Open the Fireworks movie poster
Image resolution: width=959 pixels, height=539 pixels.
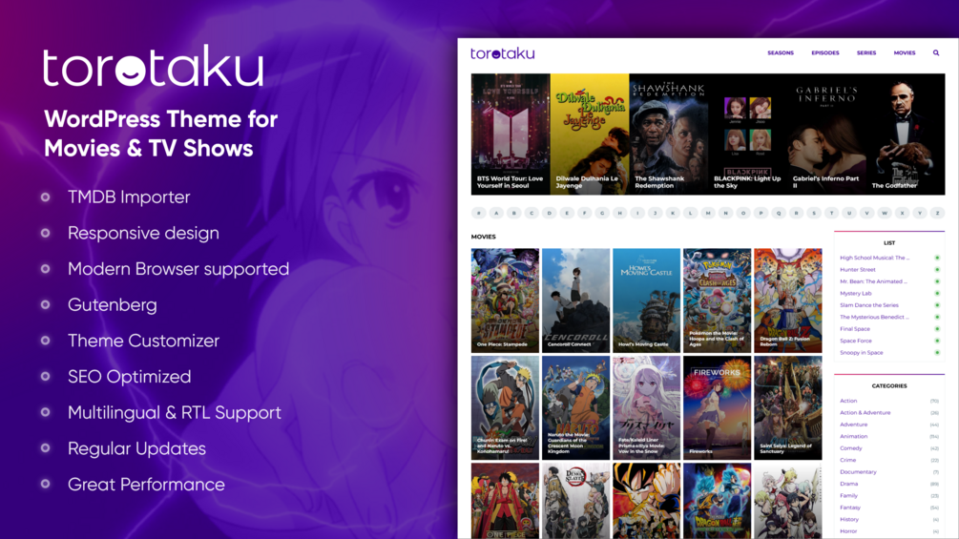pos(717,407)
